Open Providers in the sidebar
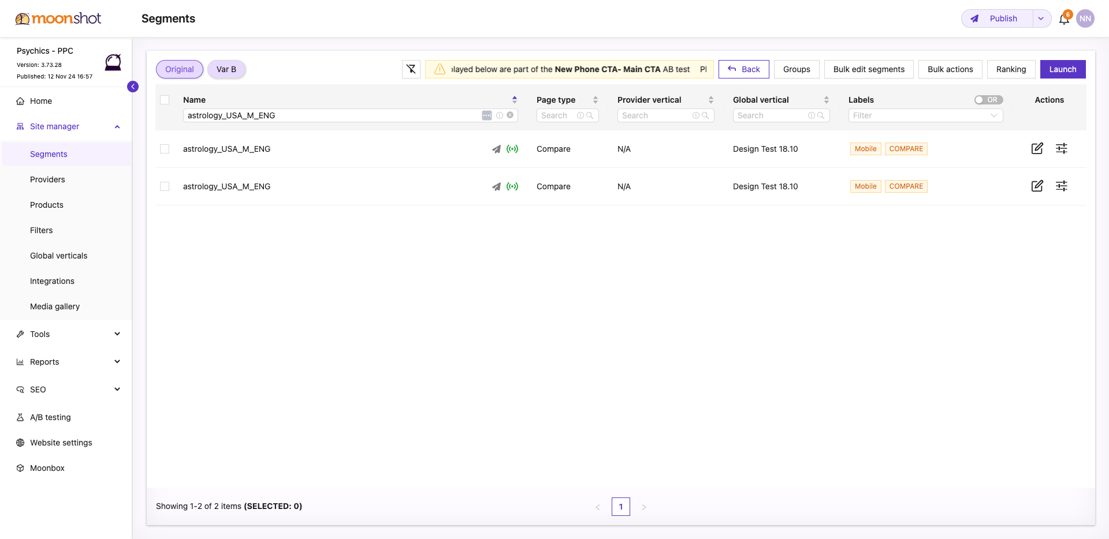Screen dimensions: 1109x539 (x=47, y=179)
